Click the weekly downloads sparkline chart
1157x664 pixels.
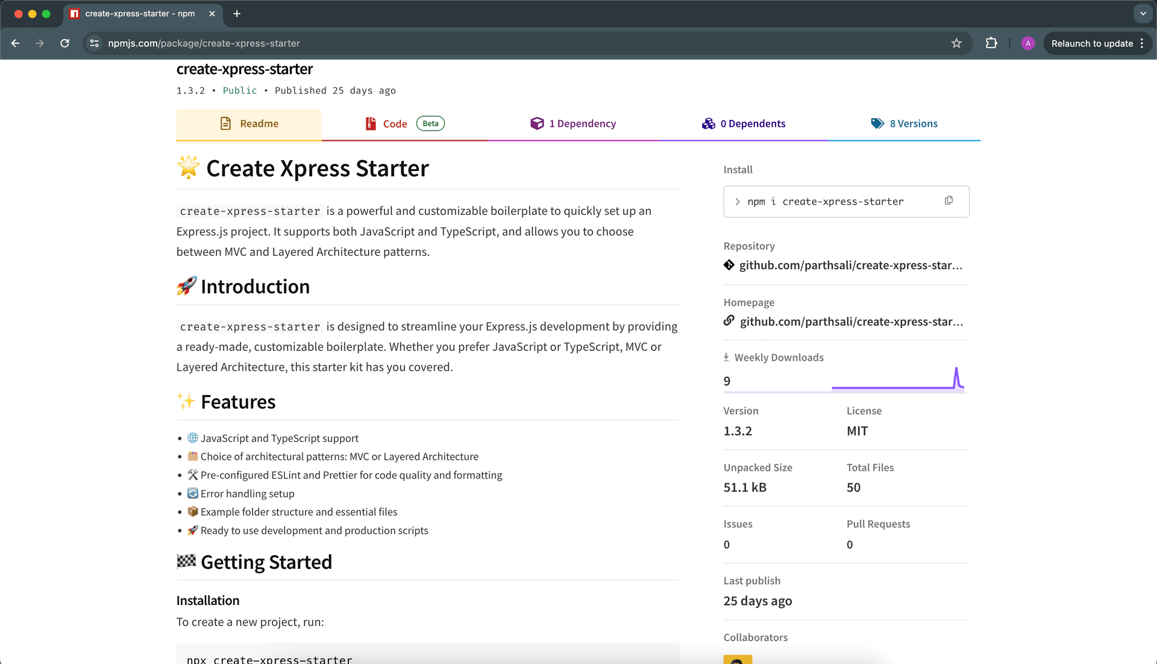pyautogui.click(x=897, y=380)
